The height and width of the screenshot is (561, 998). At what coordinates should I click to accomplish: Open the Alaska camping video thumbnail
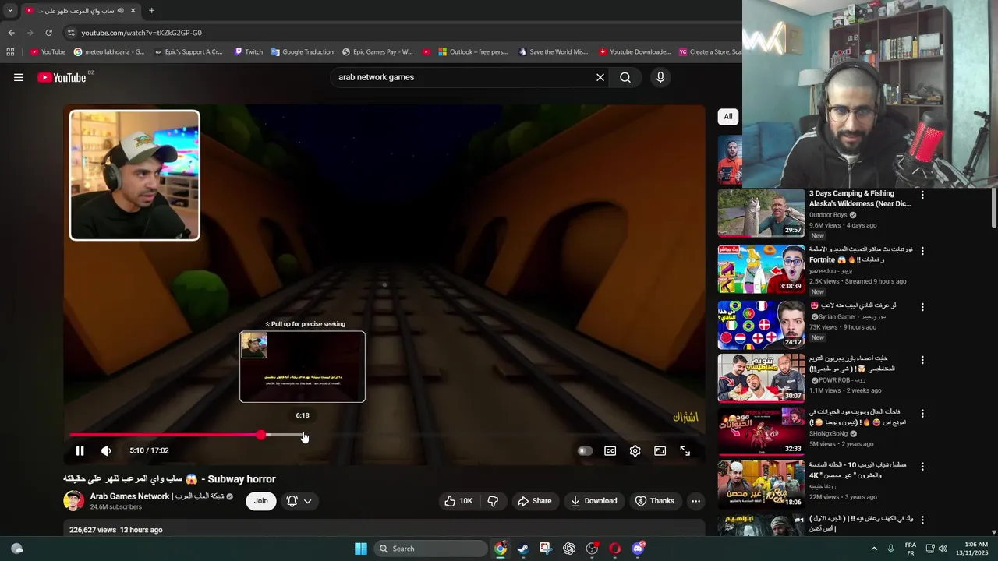tap(761, 213)
